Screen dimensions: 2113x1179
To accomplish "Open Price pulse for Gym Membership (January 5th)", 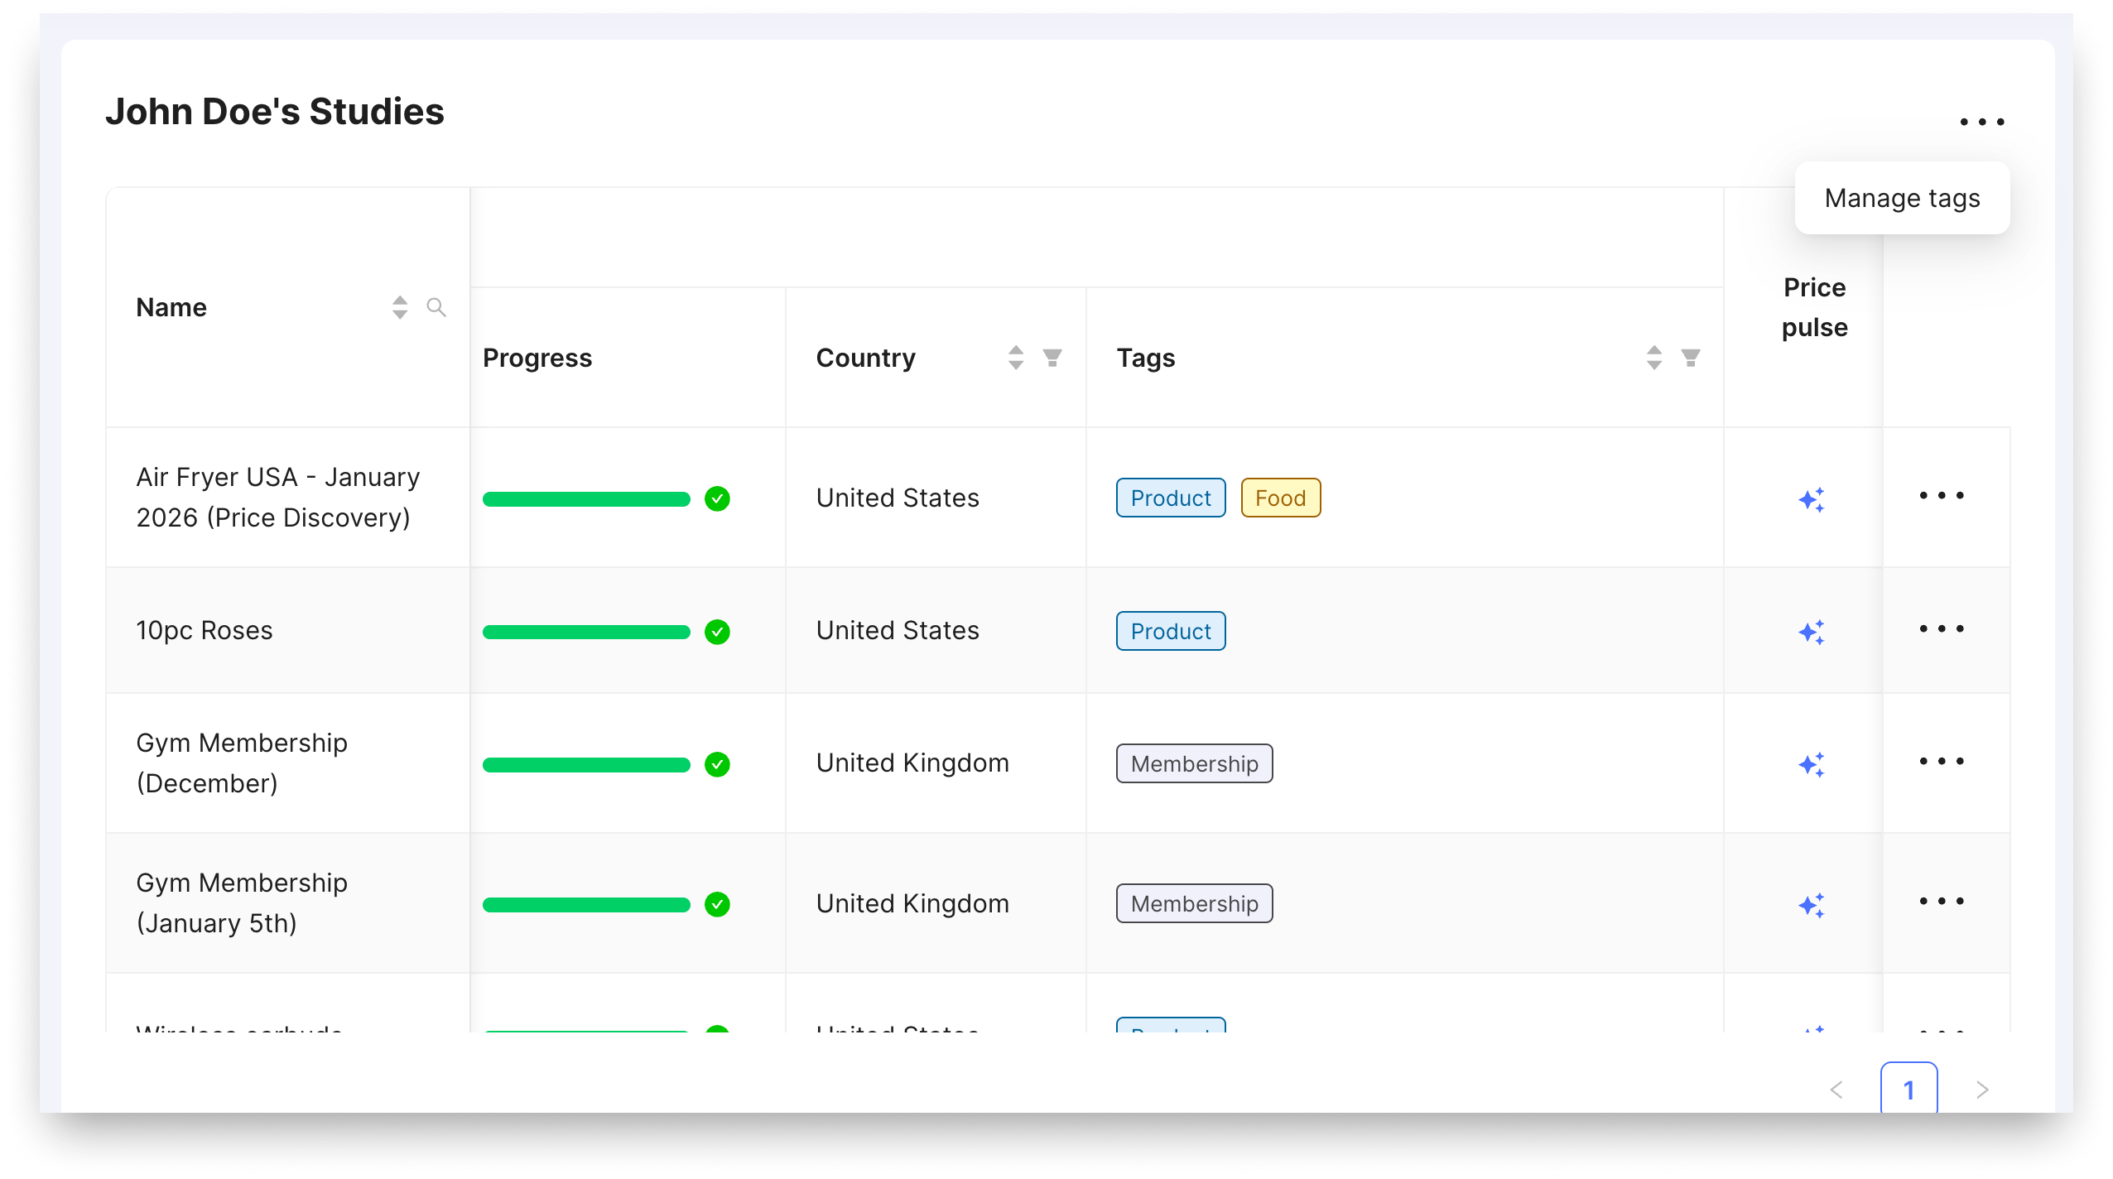I will tap(1812, 905).
